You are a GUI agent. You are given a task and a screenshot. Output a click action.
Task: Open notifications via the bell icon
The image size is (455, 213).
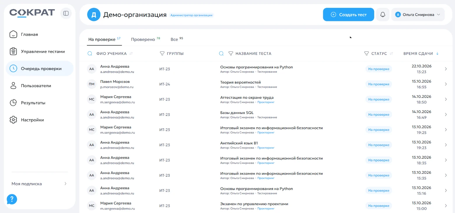pyautogui.click(x=383, y=15)
